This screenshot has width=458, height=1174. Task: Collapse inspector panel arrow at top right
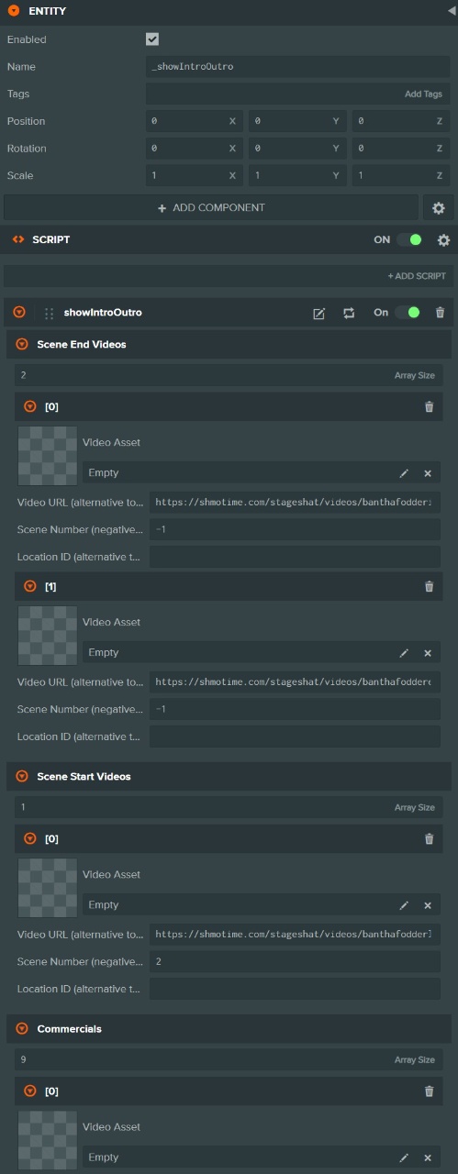(x=450, y=11)
